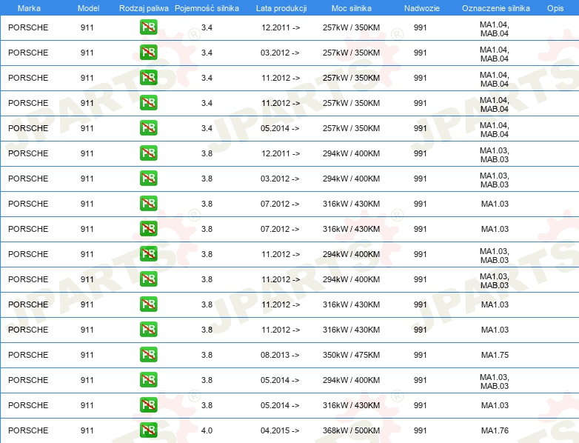Click 911 model in the 08.2013 row

87,355
